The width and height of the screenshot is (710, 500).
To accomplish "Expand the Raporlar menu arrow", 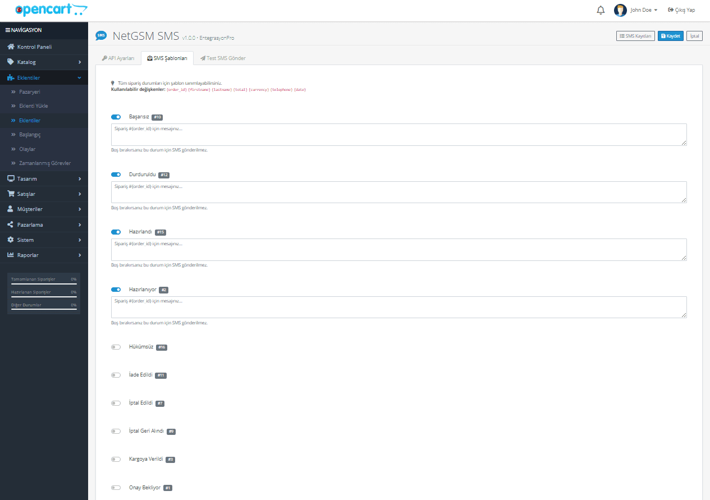I will click(x=80, y=255).
